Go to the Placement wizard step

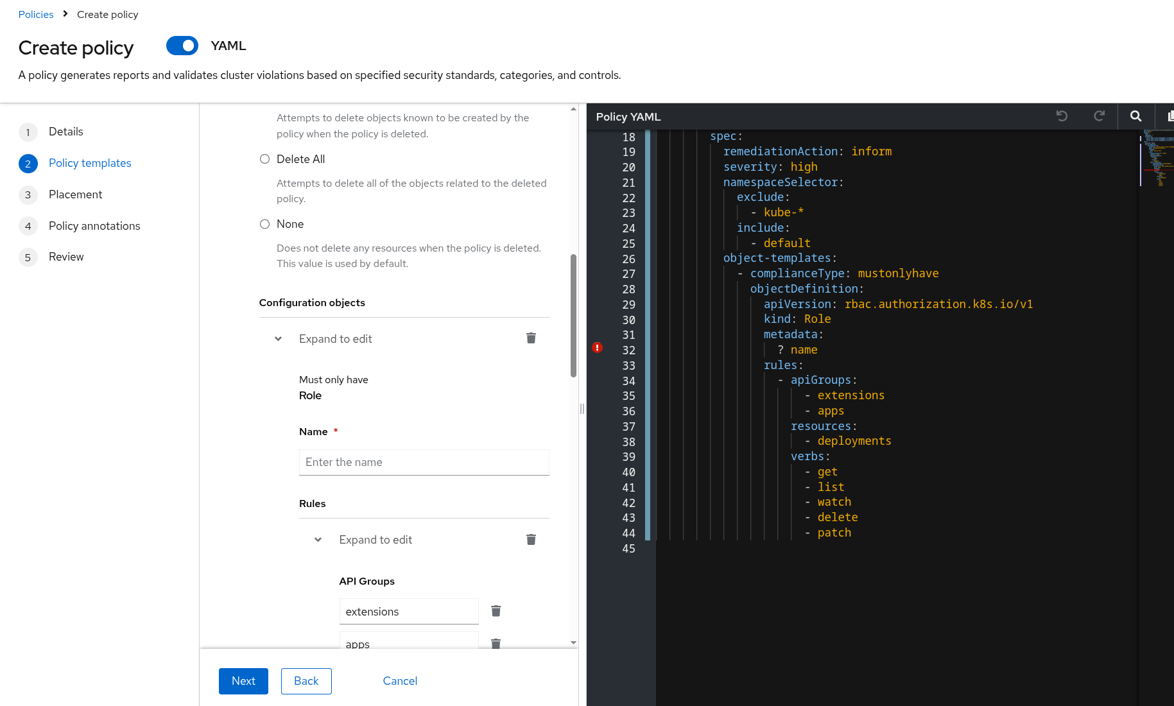coord(75,194)
